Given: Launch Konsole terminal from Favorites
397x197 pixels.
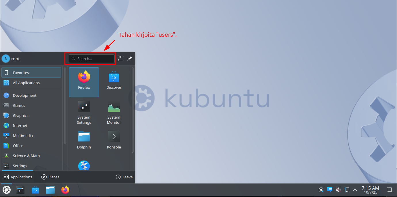Looking at the screenshot, I should pyautogui.click(x=114, y=140).
